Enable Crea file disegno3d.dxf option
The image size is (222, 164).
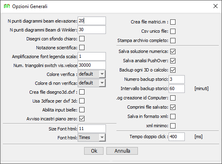pos(82,92)
